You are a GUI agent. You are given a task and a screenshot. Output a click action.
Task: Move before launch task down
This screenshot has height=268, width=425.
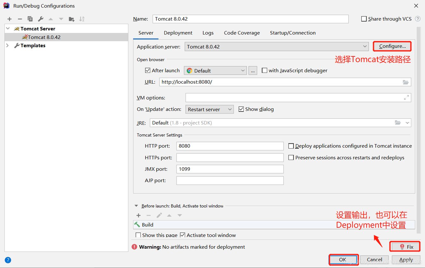point(180,215)
